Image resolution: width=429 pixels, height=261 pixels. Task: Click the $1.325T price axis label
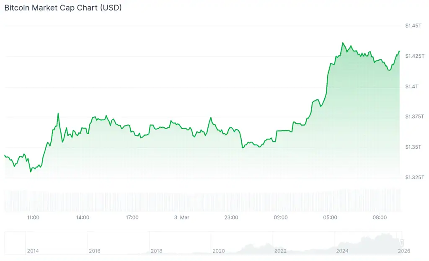pyautogui.click(x=414, y=178)
